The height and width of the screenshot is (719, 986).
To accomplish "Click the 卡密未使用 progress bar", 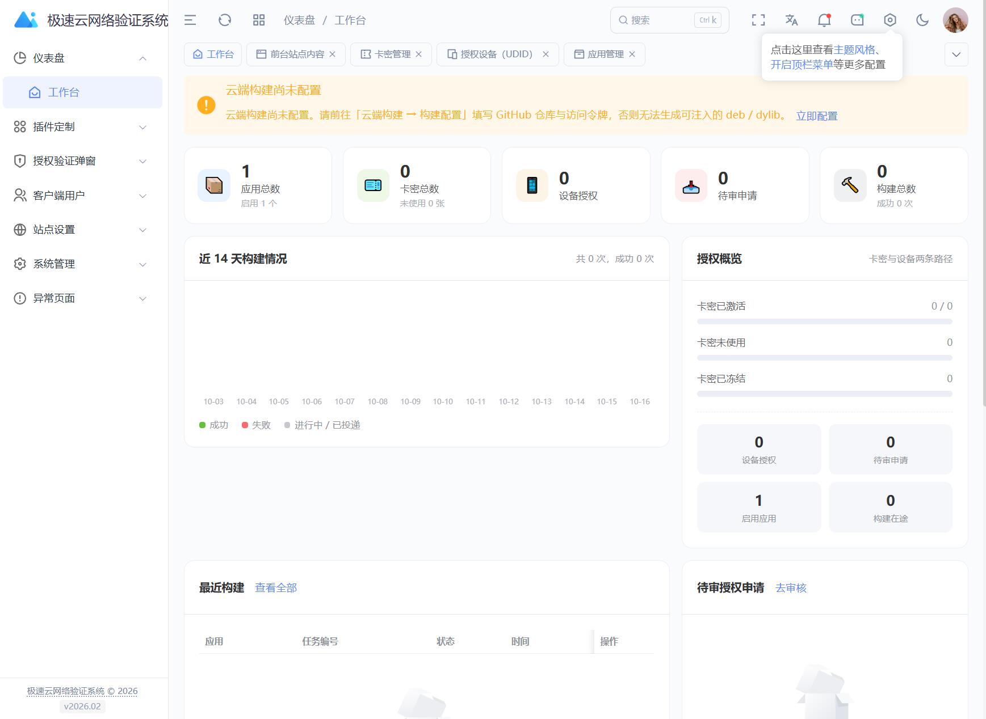I will 825,358.
